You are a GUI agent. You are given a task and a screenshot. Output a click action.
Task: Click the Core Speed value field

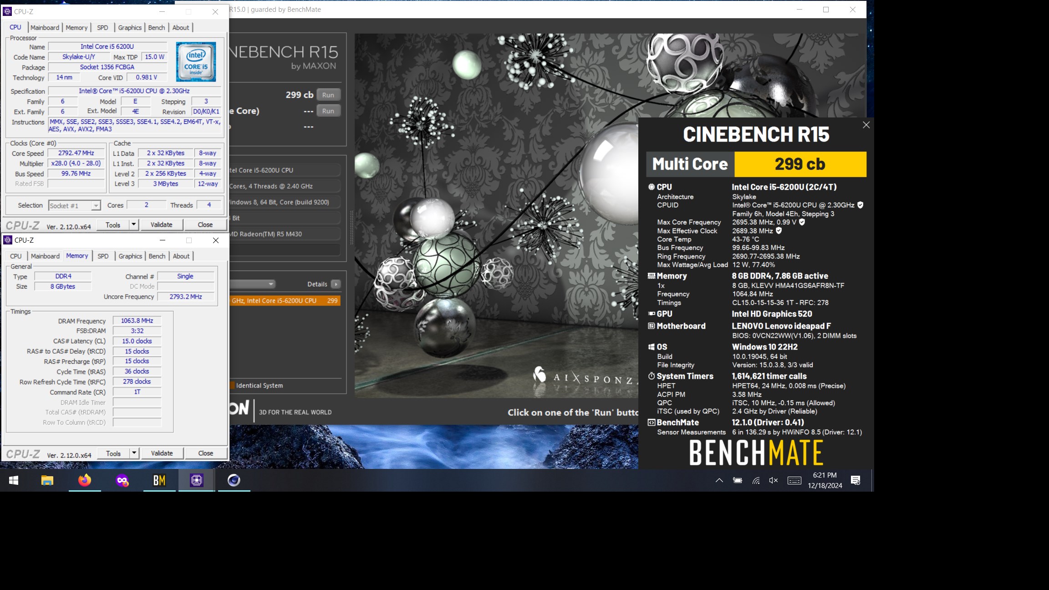pyautogui.click(x=76, y=153)
